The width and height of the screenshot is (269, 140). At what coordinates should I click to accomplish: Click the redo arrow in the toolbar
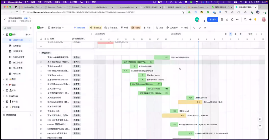pyautogui.click(x=200, y=28)
